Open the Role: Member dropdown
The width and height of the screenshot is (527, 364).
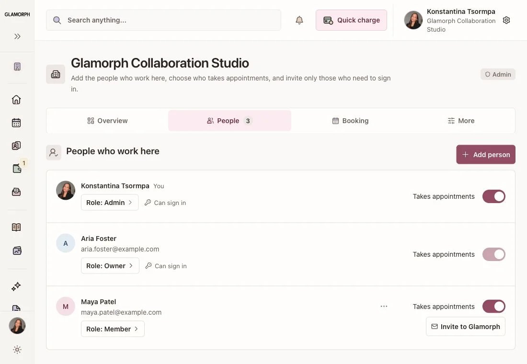pyautogui.click(x=113, y=329)
